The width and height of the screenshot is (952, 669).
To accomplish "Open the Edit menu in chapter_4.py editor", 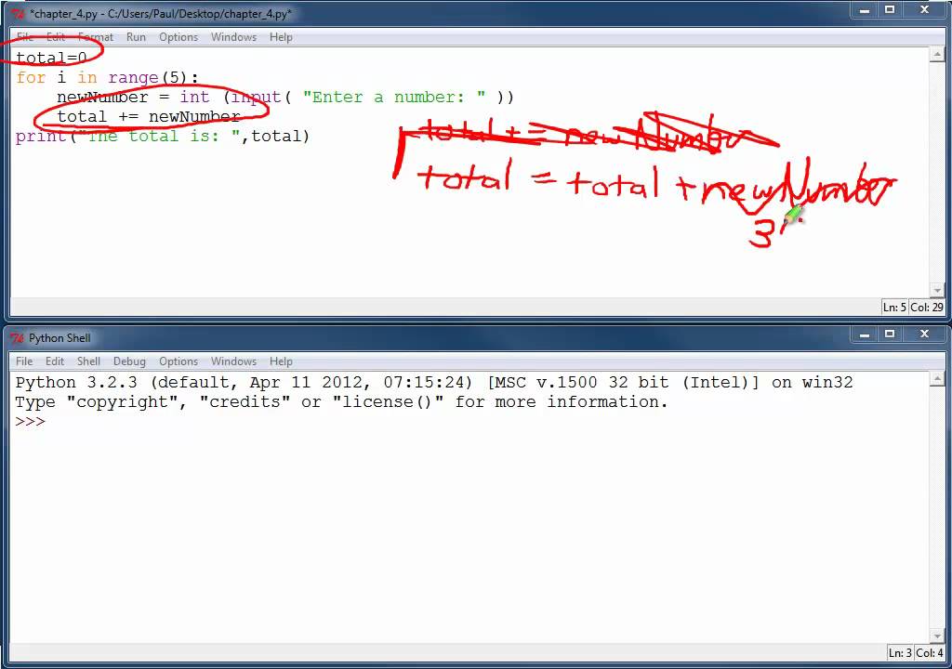I will point(55,37).
